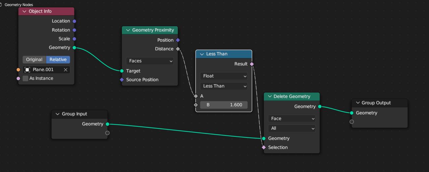The height and width of the screenshot is (172, 429).
Task: Click the B value field showing 1.600
Action: point(224,105)
